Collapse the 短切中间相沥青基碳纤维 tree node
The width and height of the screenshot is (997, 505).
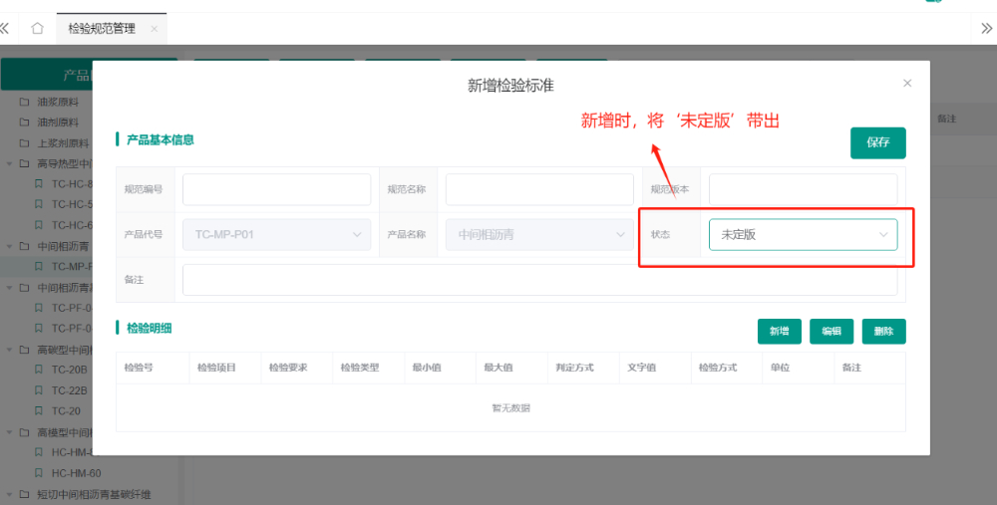tap(9, 495)
